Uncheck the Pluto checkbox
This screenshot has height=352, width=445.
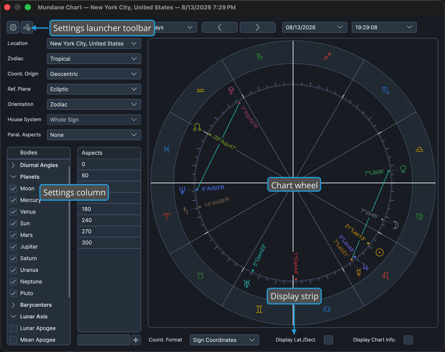[x=13, y=293]
